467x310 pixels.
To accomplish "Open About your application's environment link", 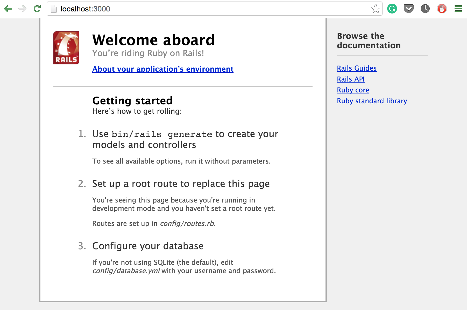I will point(163,69).
